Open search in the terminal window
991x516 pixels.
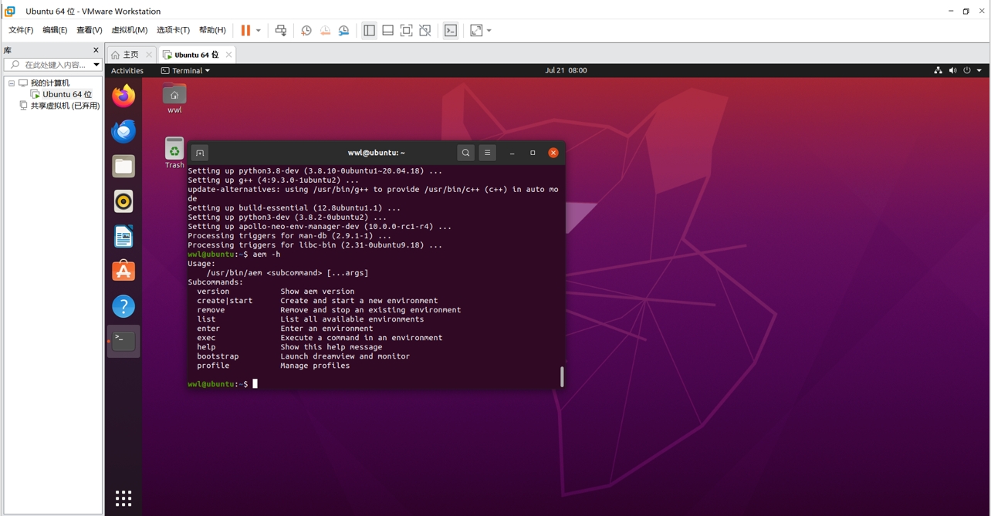coord(465,152)
